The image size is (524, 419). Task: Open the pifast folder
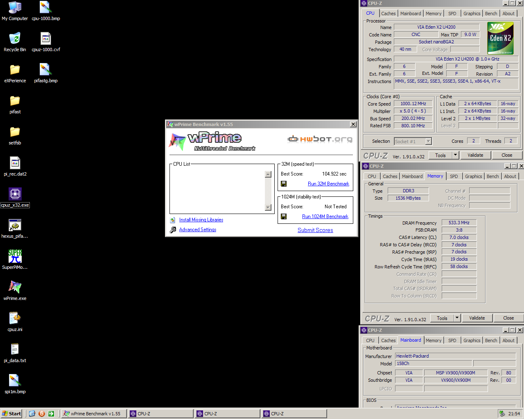coord(15,104)
